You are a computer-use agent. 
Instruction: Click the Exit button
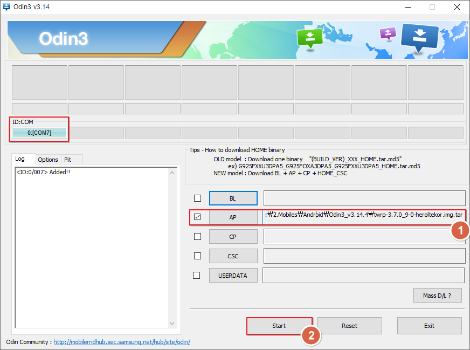point(429,326)
